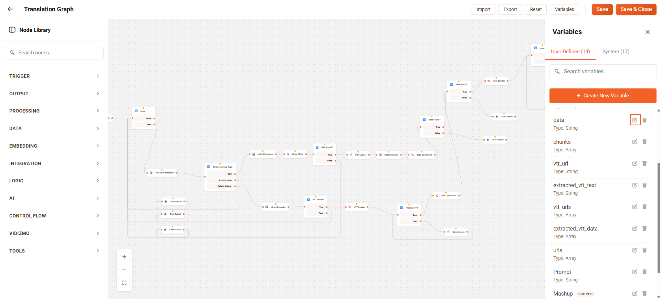The image size is (661, 299).
Task: Delete the chunks variable
Action: click(x=644, y=142)
